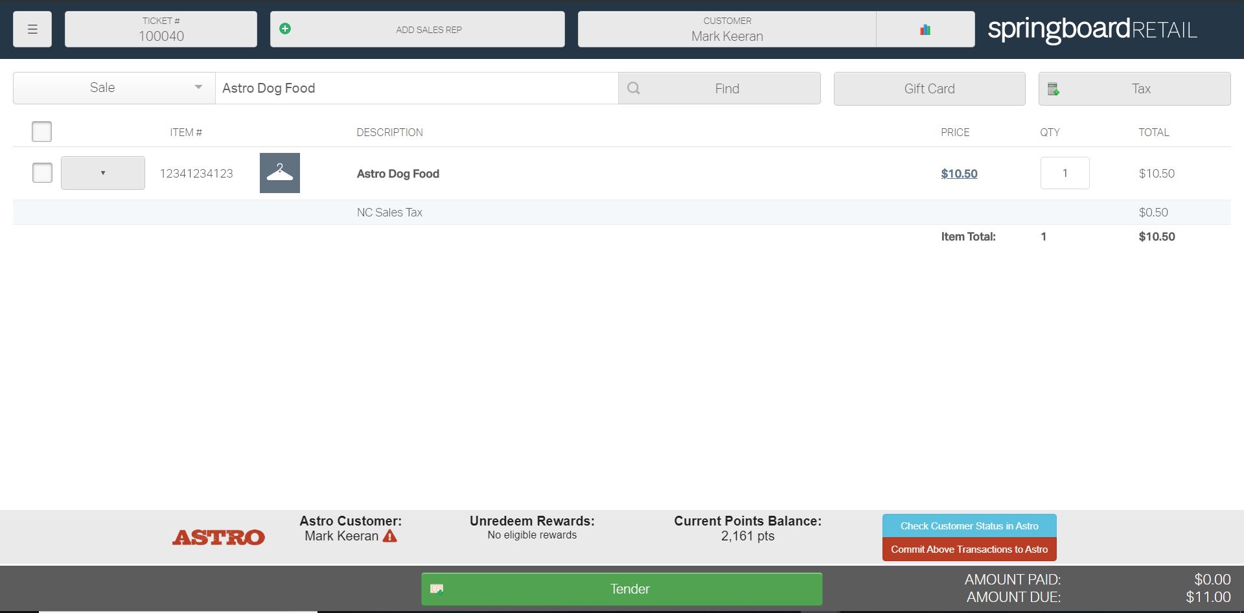Screen dimensions: 1244x613
Task: Click the Tax button
Action: point(1135,89)
